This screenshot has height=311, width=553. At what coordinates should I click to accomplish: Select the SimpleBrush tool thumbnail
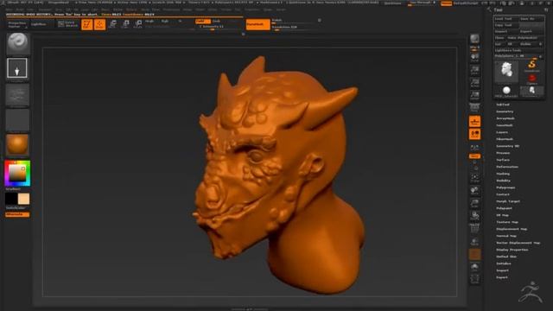[532, 66]
